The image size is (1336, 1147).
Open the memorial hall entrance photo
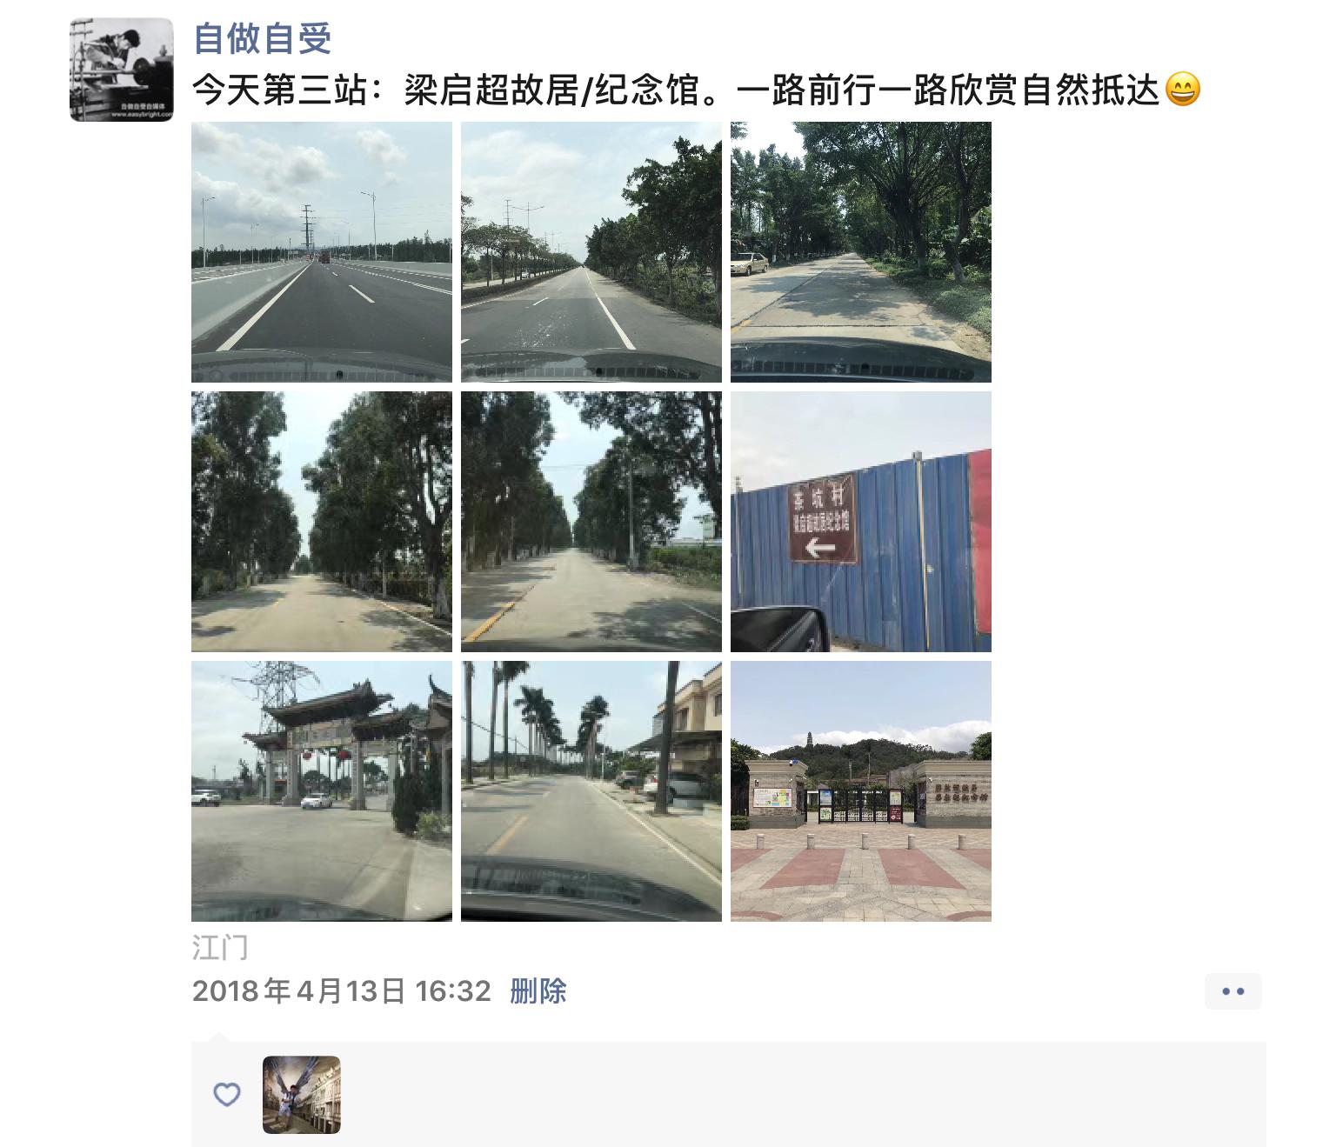(861, 791)
